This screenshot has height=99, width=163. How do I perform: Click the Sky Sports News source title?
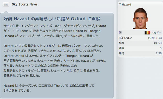(25, 5)
